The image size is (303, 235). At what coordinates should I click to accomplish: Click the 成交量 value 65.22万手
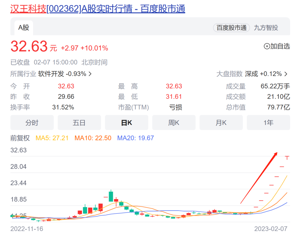(x=275, y=86)
